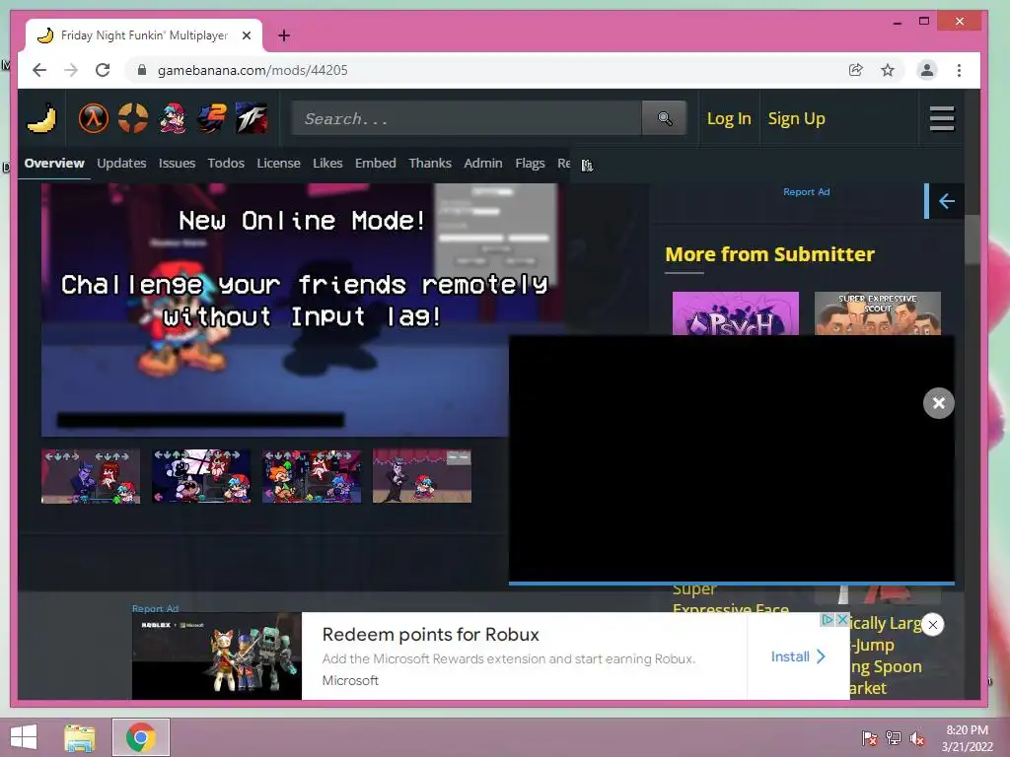Screen dimensions: 1010x757
Task: Open the hamburger site menu
Action: [x=942, y=118]
